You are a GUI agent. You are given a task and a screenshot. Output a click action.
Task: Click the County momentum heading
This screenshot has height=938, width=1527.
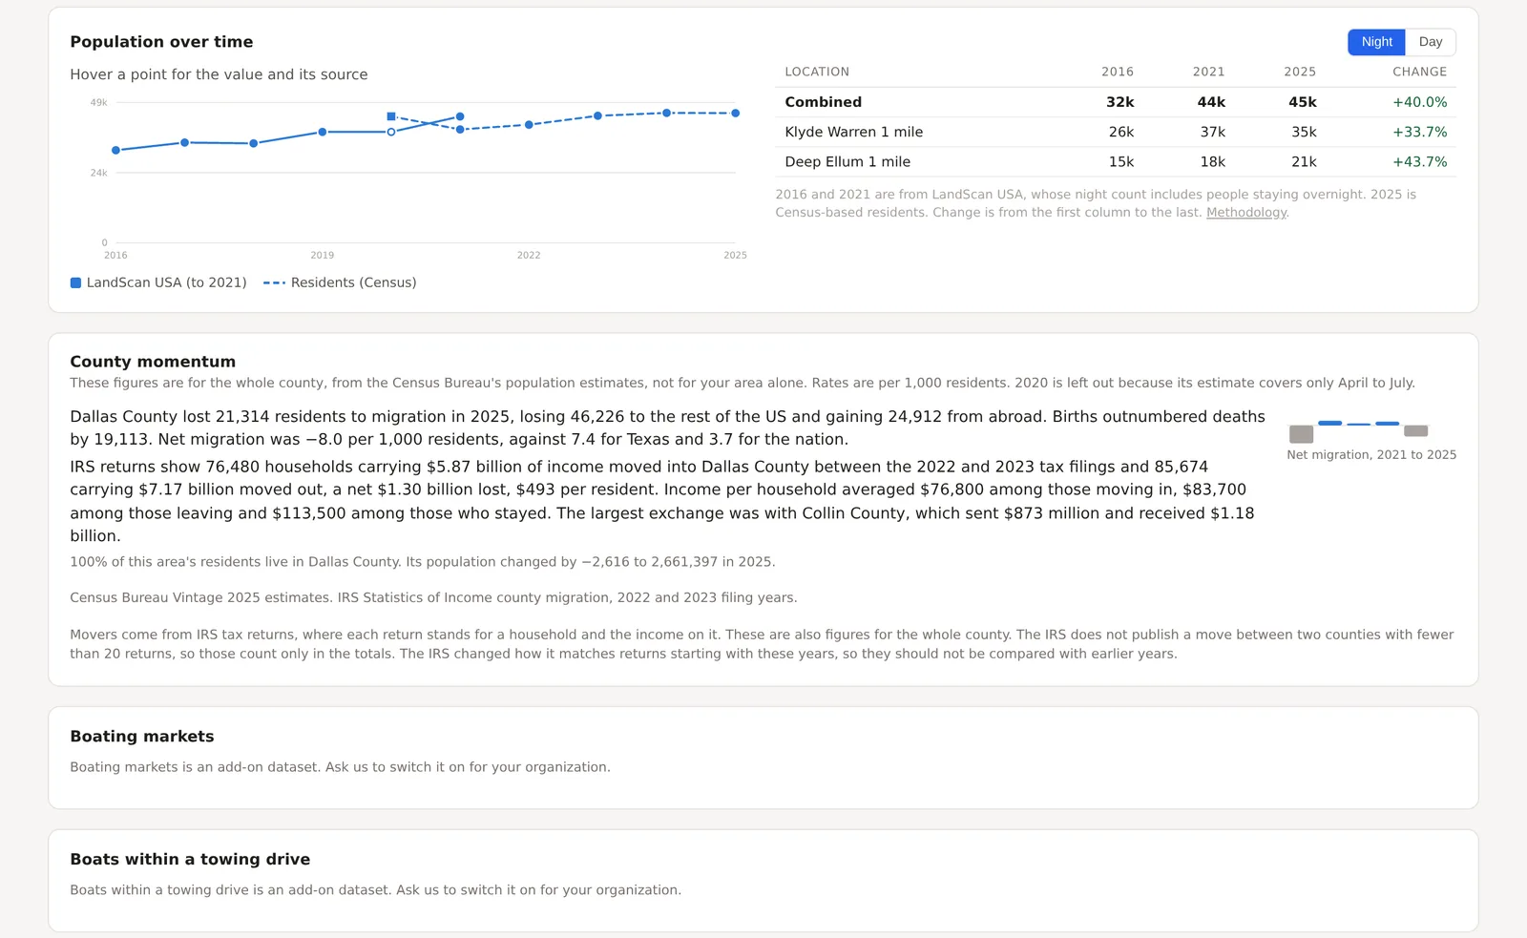click(153, 362)
